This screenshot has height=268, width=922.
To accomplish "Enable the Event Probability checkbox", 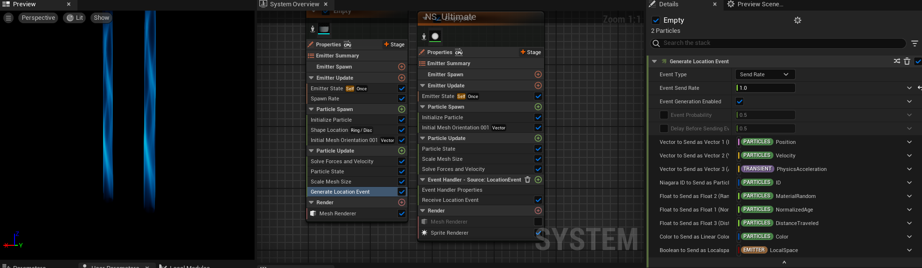I will (x=664, y=115).
